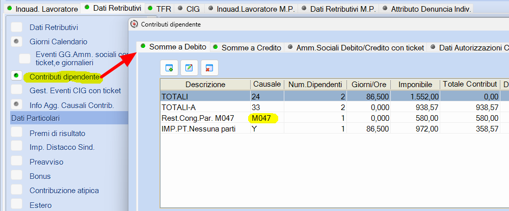Toggle Gest. Eventi CIG con ticket button

[16, 89]
